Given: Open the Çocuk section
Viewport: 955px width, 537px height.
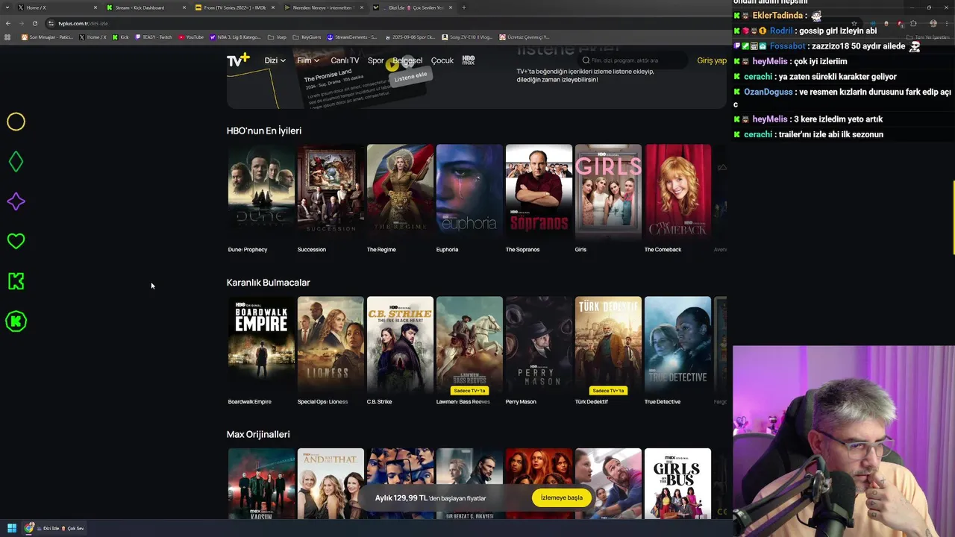Looking at the screenshot, I should [x=442, y=60].
